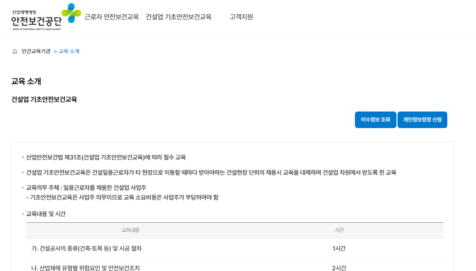The height and width of the screenshot is (271, 476).
Task: Open 고객지원 menu
Action: 241,17
